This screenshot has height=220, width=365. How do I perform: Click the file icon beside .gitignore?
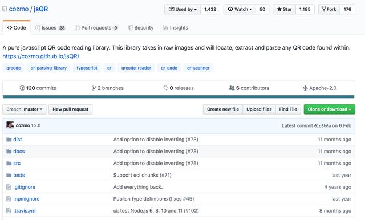9,187
